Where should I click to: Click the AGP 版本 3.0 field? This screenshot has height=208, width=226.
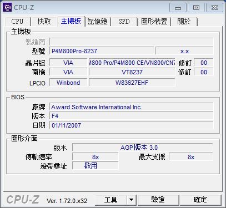click(143, 148)
